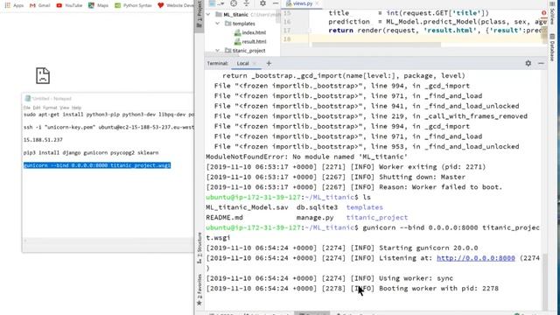560x315 pixels.
Task: Collapse the templates folder
Action: (x=218, y=24)
